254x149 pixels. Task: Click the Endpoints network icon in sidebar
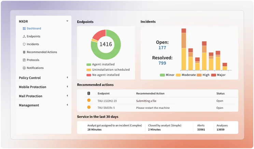click(24, 36)
